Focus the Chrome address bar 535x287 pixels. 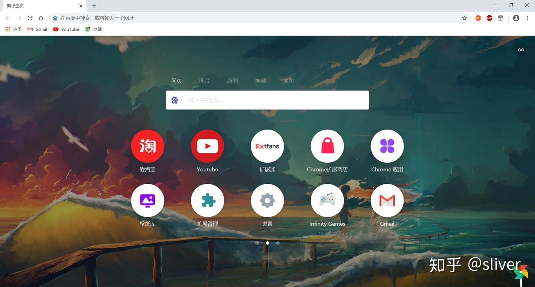coord(259,18)
